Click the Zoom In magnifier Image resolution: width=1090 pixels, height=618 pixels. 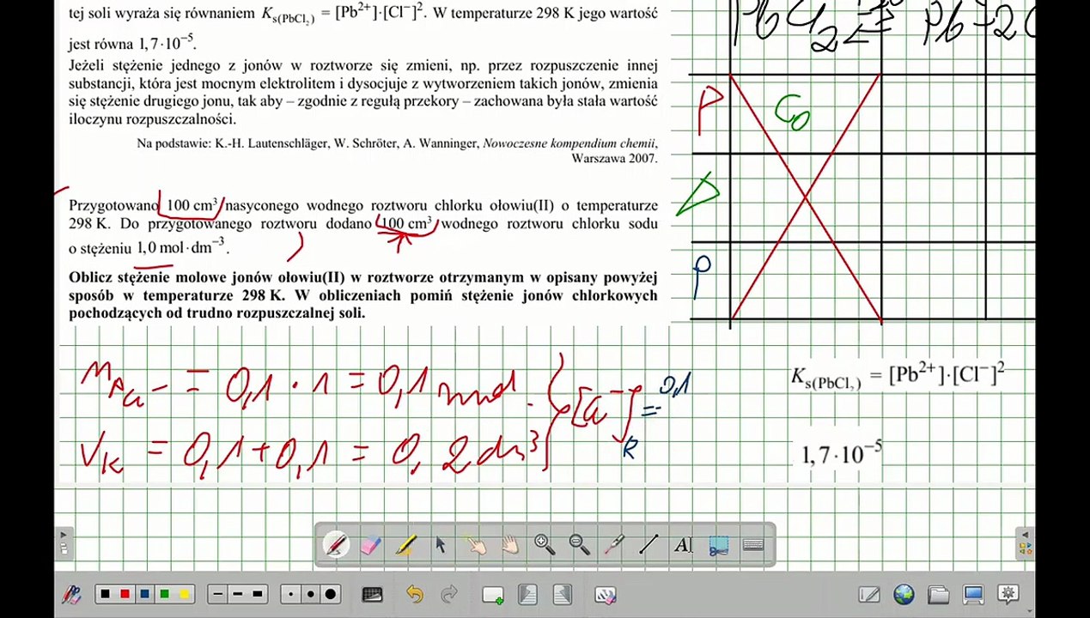click(x=545, y=545)
